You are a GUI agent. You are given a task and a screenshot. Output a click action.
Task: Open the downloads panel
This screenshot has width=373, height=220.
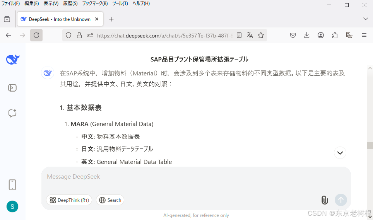(x=306, y=36)
